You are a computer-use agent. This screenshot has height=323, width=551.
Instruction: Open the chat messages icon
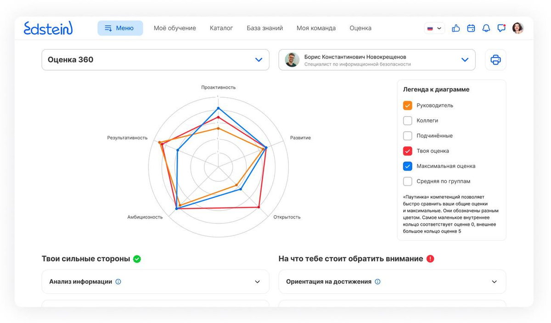coord(501,28)
